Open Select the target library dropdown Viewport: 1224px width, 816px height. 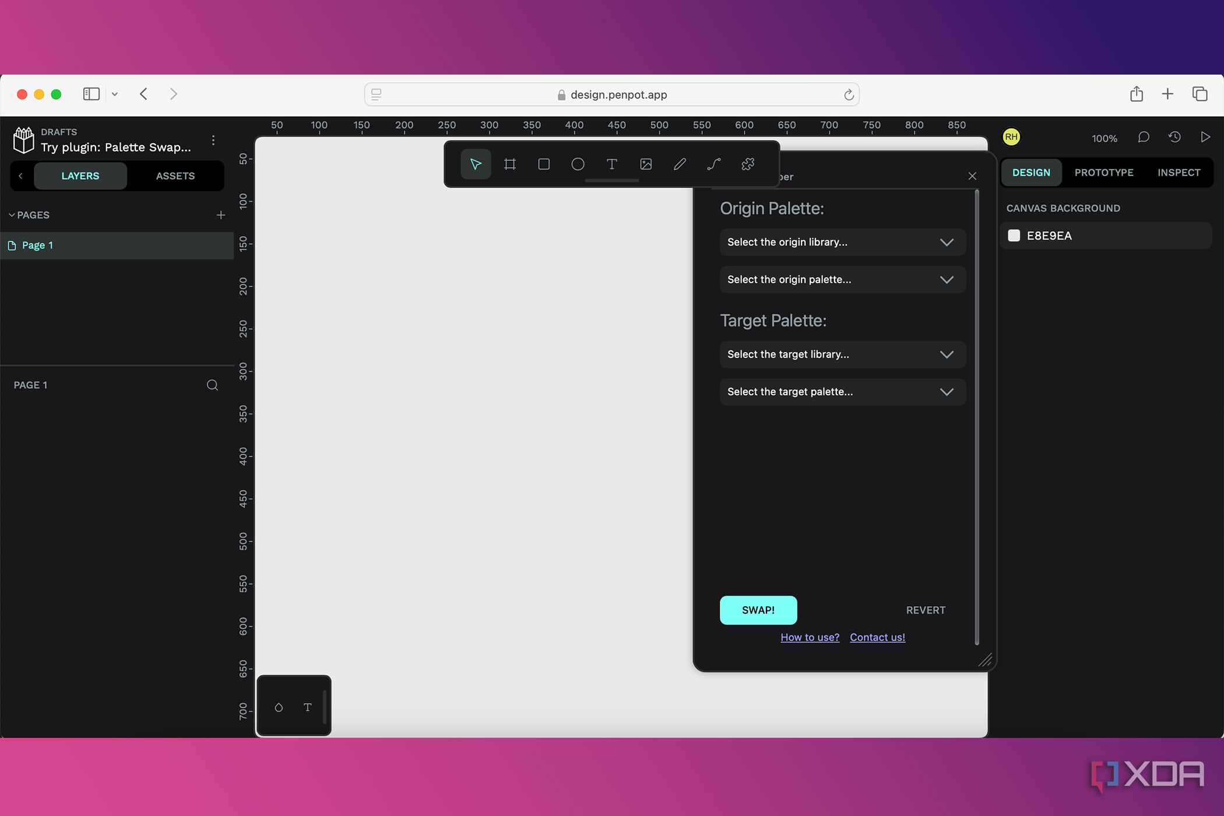click(843, 354)
